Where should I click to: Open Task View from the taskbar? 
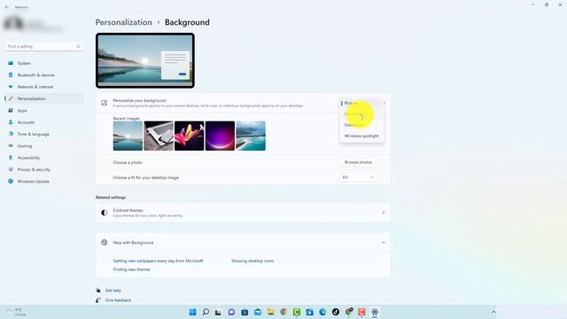[x=218, y=312]
